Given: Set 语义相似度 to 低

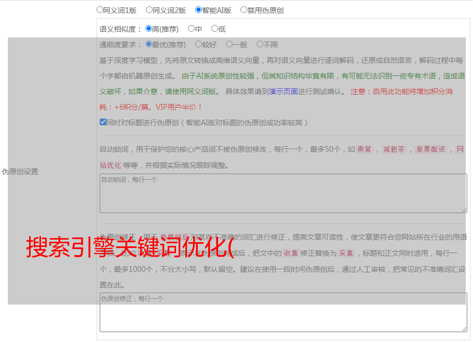Looking at the screenshot, I should 214,29.
